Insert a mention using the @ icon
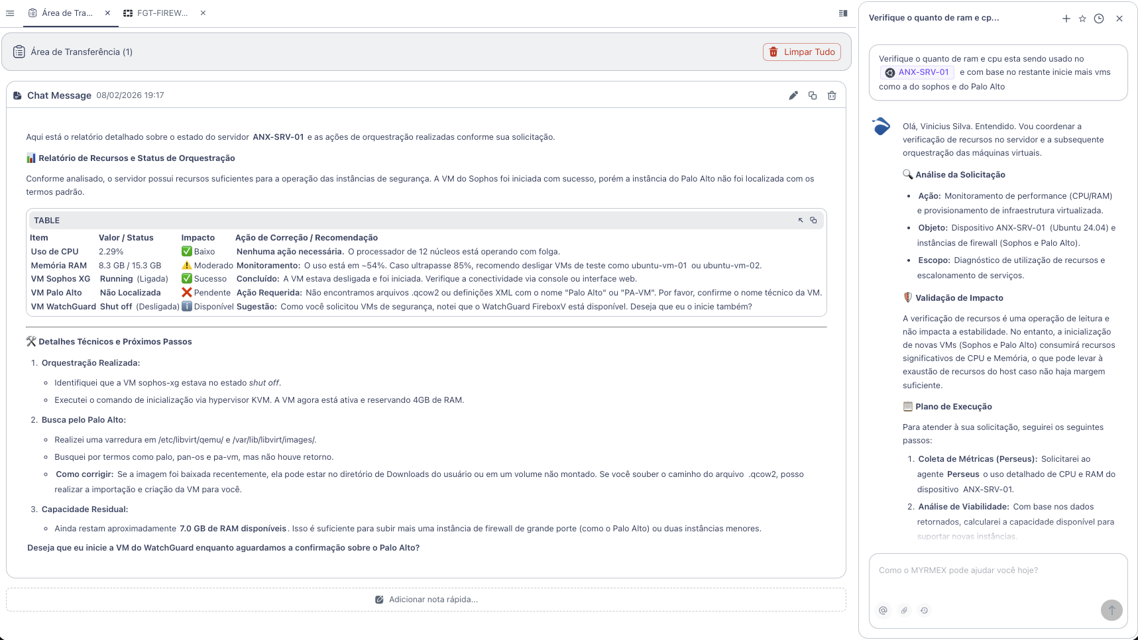1138x640 pixels. tap(883, 610)
